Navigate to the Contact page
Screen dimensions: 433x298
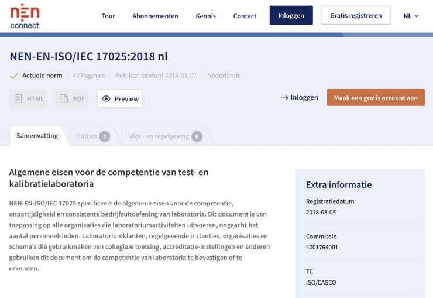click(x=245, y=16)
